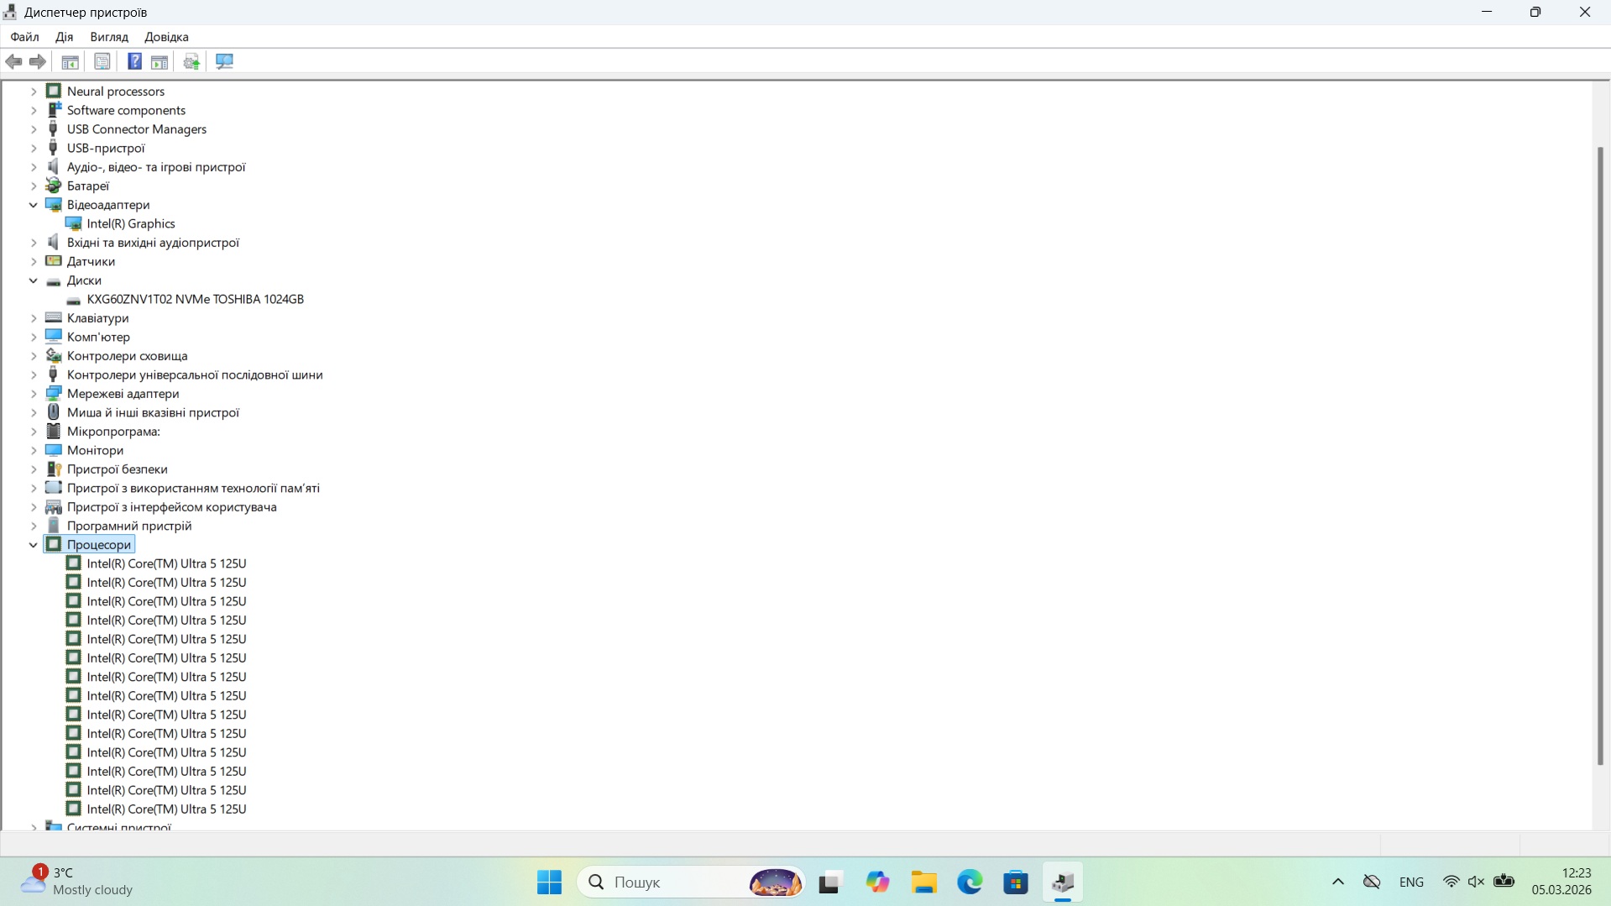The height and width of the screenshot is (906, 1611).
Task: Expand the Клавіатури category
Action: coord(34,318)
